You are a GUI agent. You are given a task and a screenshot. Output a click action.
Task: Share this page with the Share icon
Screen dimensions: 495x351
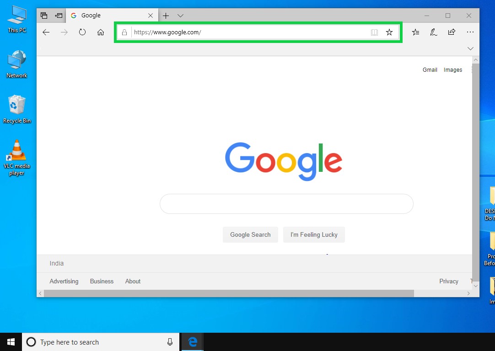(452, 32)
